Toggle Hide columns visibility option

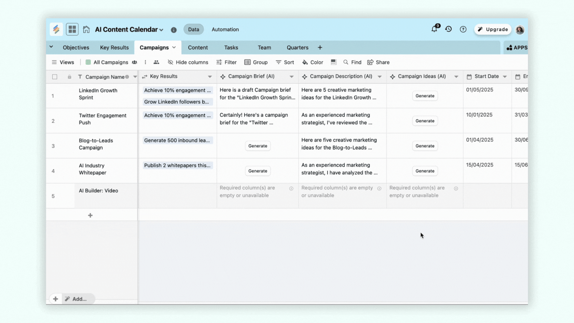[188, 62]
